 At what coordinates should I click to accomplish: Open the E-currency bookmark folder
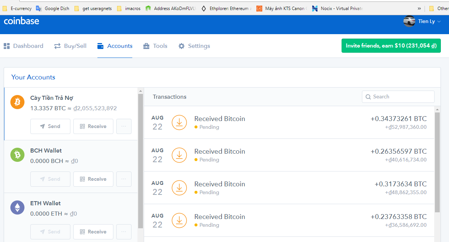[17, 8]
